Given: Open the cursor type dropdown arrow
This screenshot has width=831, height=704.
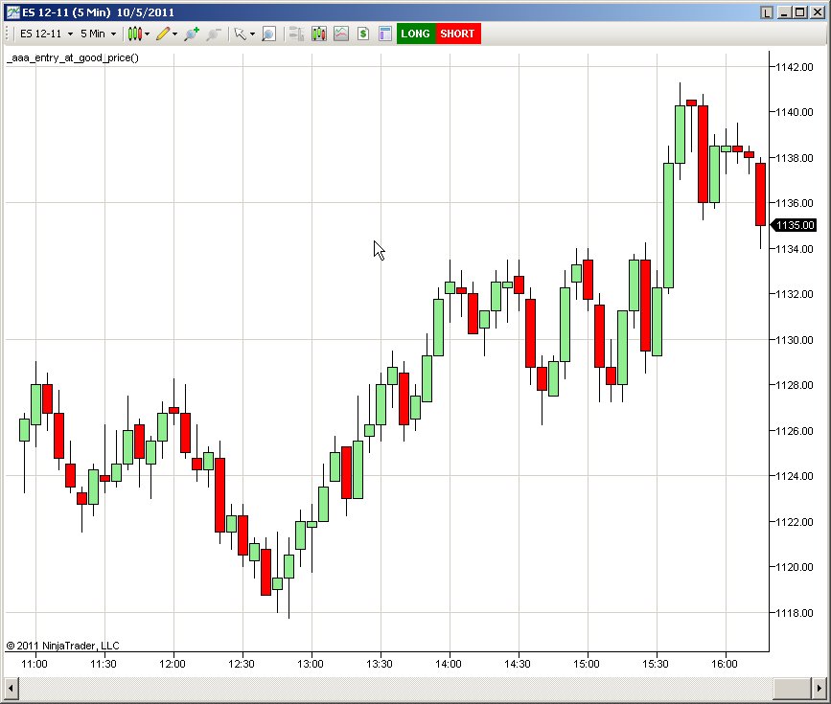Looking at the screenshot, I should point(252,34).
